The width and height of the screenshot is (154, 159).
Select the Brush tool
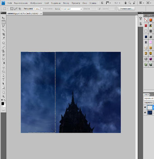4,47
